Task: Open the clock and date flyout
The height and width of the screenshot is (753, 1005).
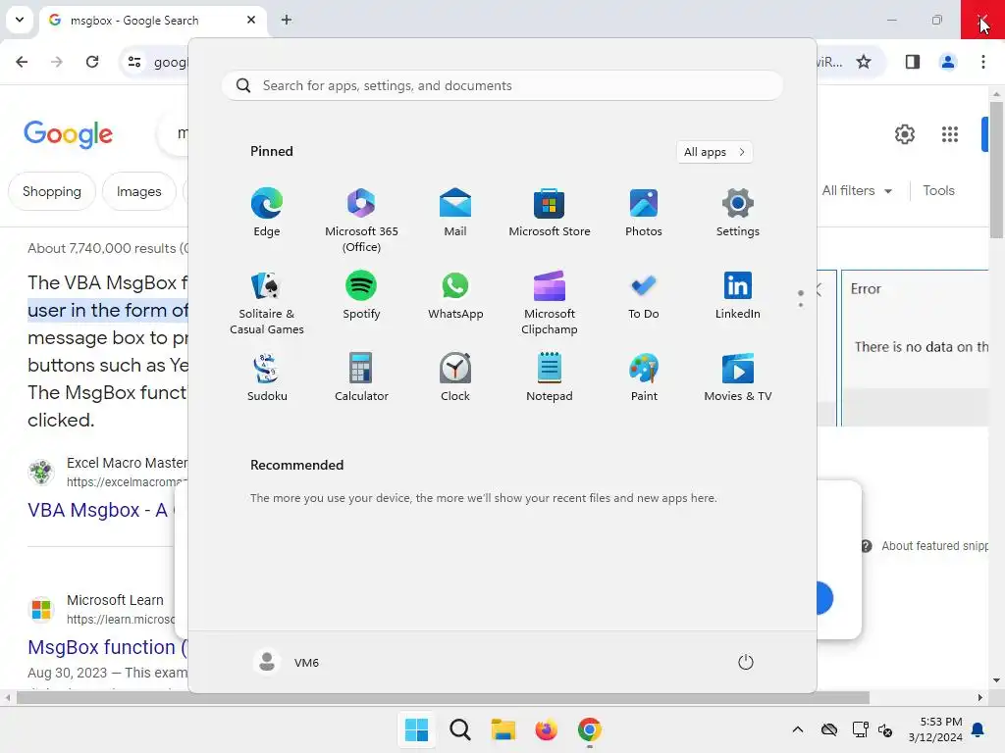Action: [x=935, y=729]
